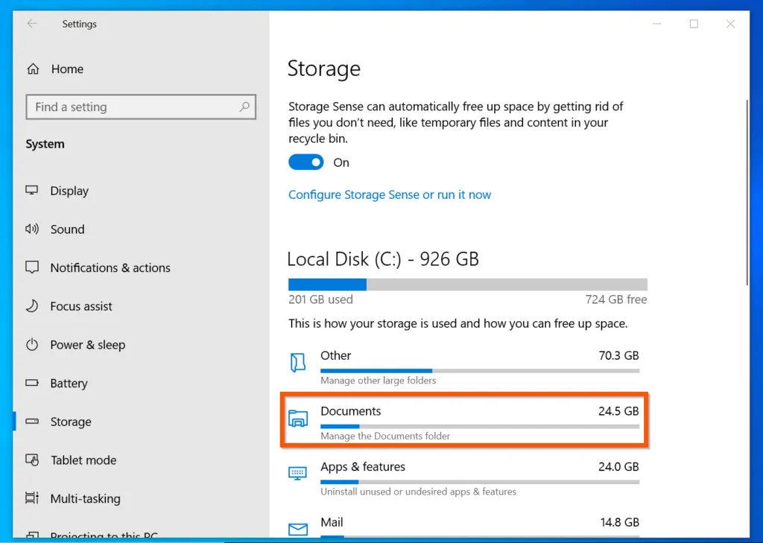Select the Display icon in the sidebar
Screen dimensions: 763x543
[x=33, y=191]
